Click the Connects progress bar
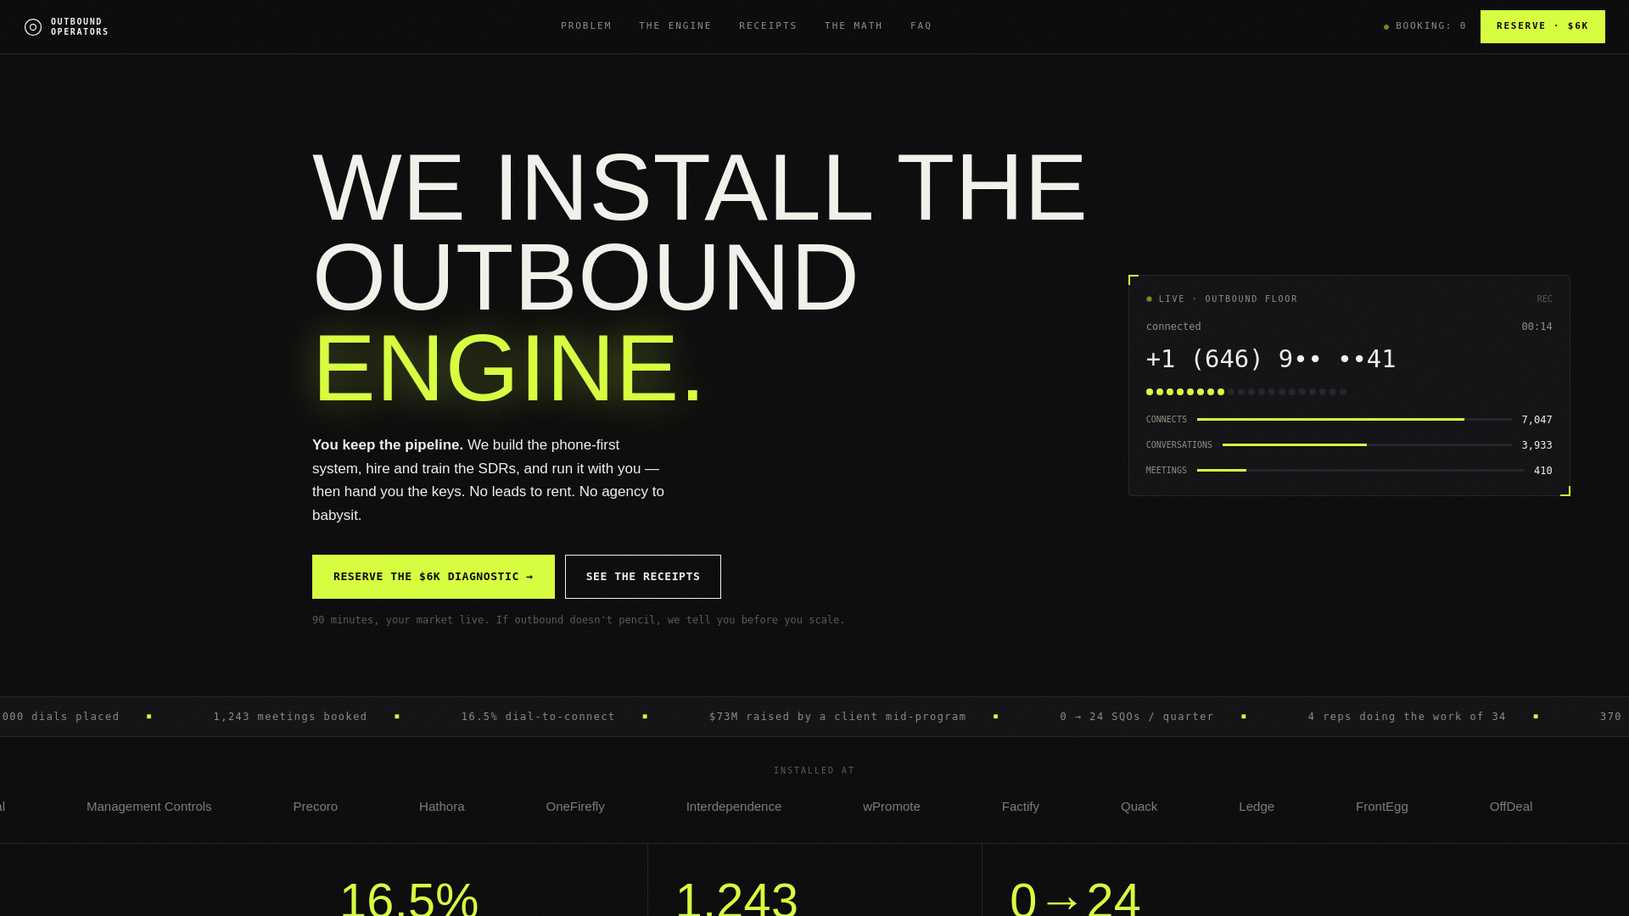 1354,419
